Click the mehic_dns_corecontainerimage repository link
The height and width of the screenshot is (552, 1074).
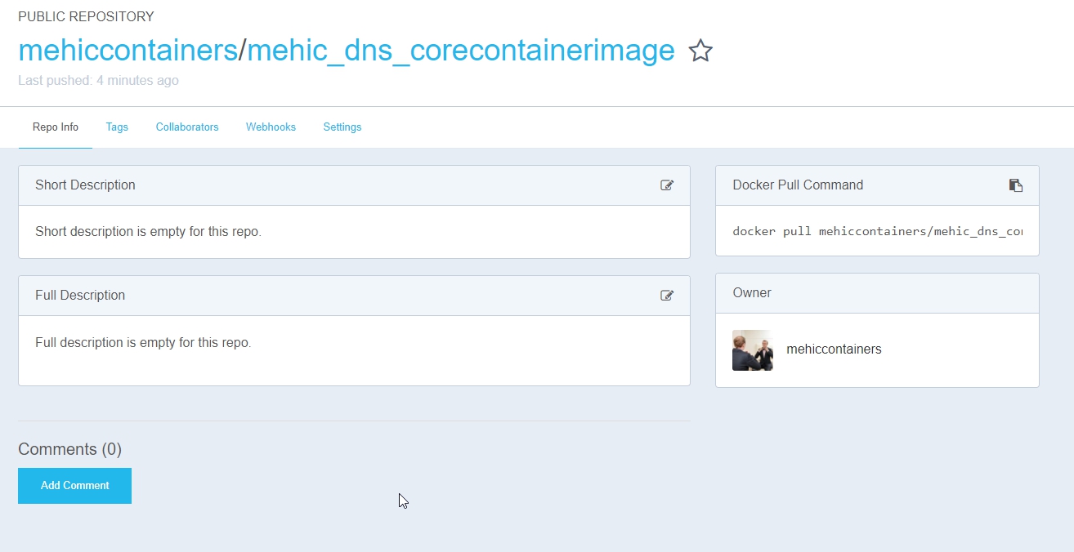point(462,51)
